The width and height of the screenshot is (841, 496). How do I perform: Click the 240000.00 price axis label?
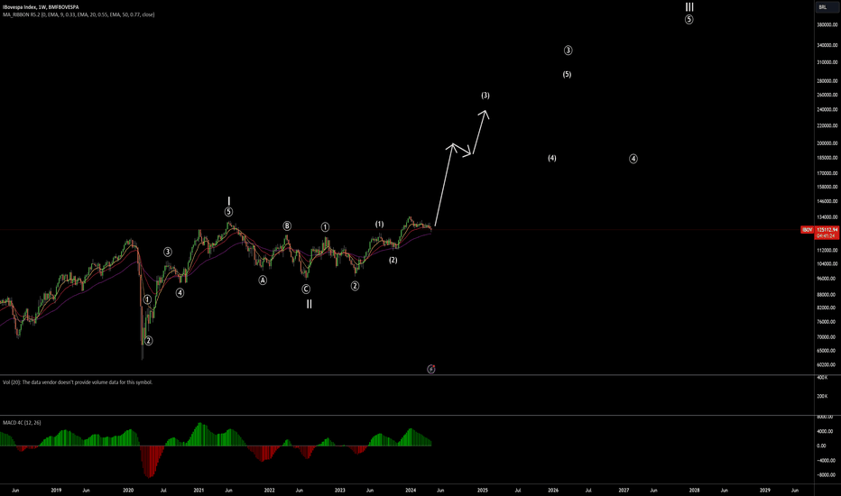click(827, 109)
